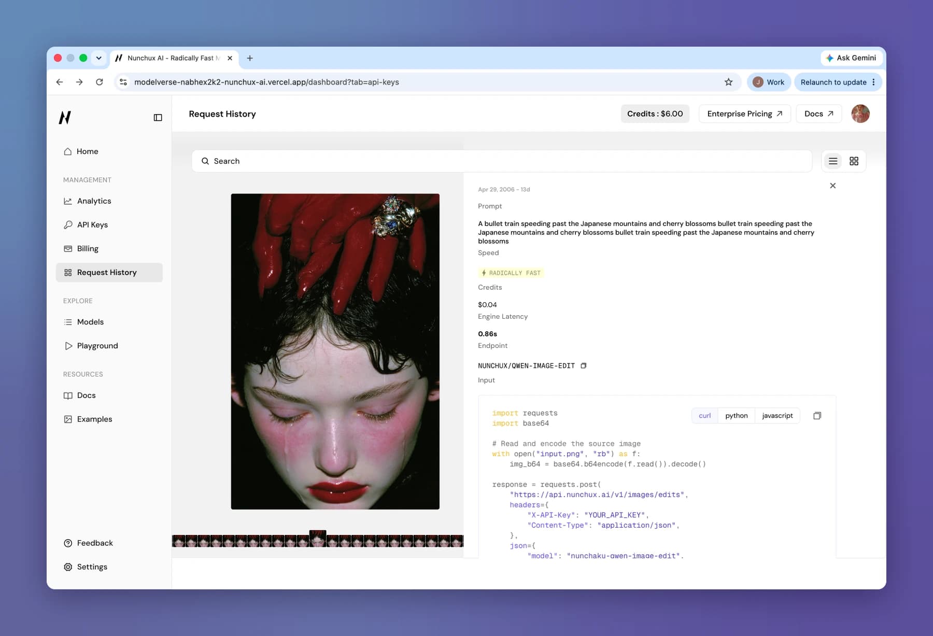The width and height of the screenshot is (933, 636).
Task: Open Chrome three-dot menu
Action: click(x=874, y=82)
